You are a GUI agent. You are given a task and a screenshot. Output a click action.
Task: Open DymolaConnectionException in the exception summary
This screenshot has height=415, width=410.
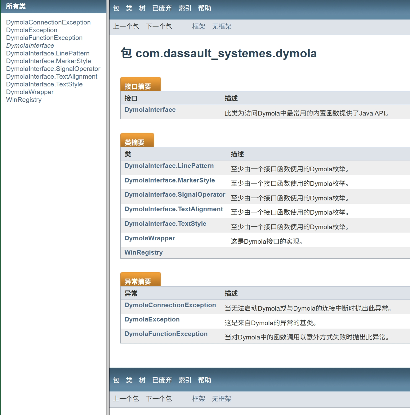170,305
